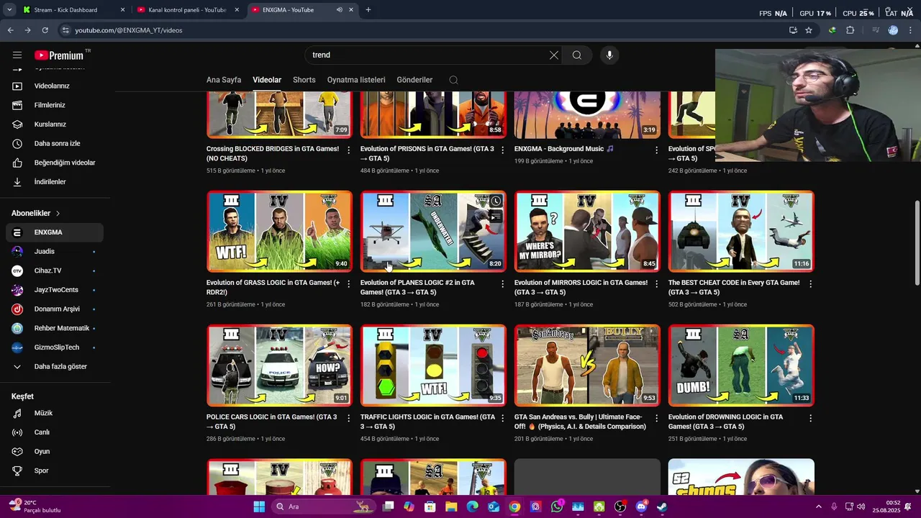The width and height of the screenshot is (921, 518).
Task: Go to the Rehber Matematik subscription channel
Action: tap(55, 328)
